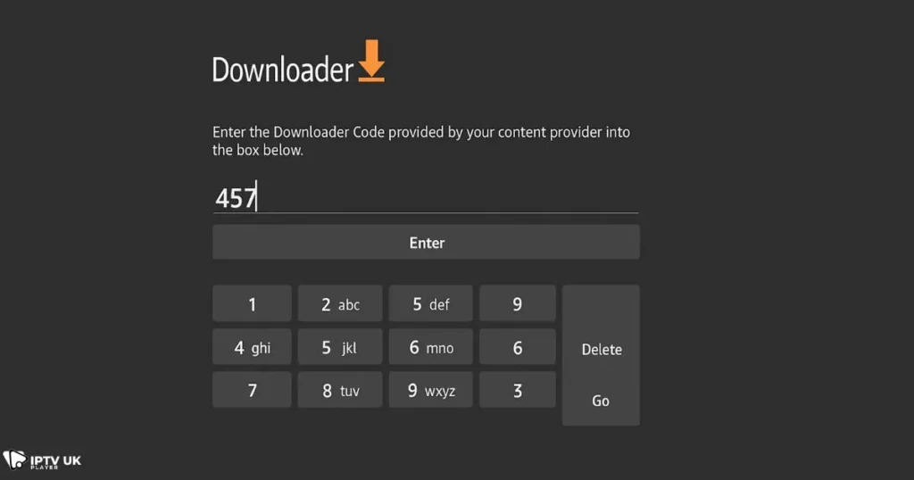Select Go to submit the code

pyautogui.click(x=601, y=401)
